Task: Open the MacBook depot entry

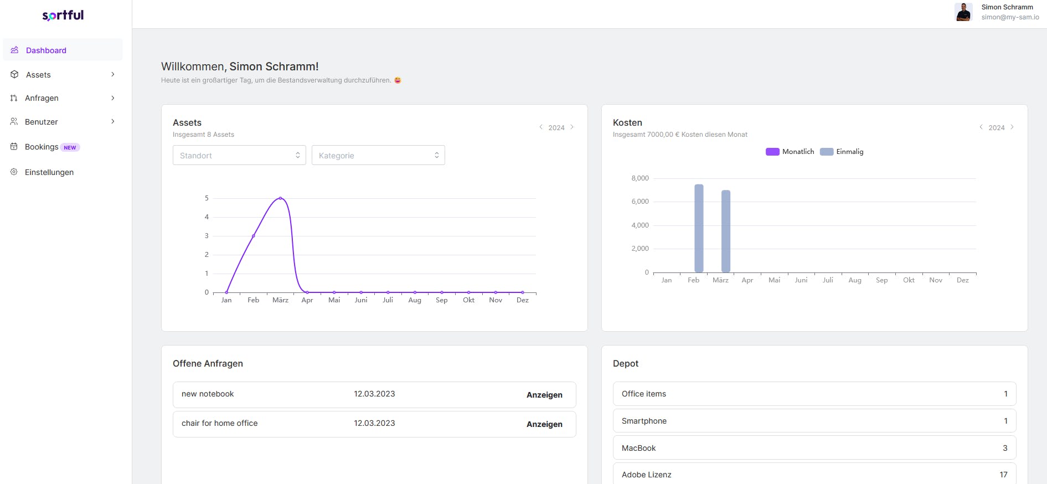Action: click(x=814, y=448)
